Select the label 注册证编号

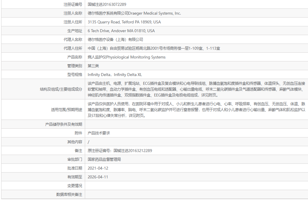click(x=73, y=4)
